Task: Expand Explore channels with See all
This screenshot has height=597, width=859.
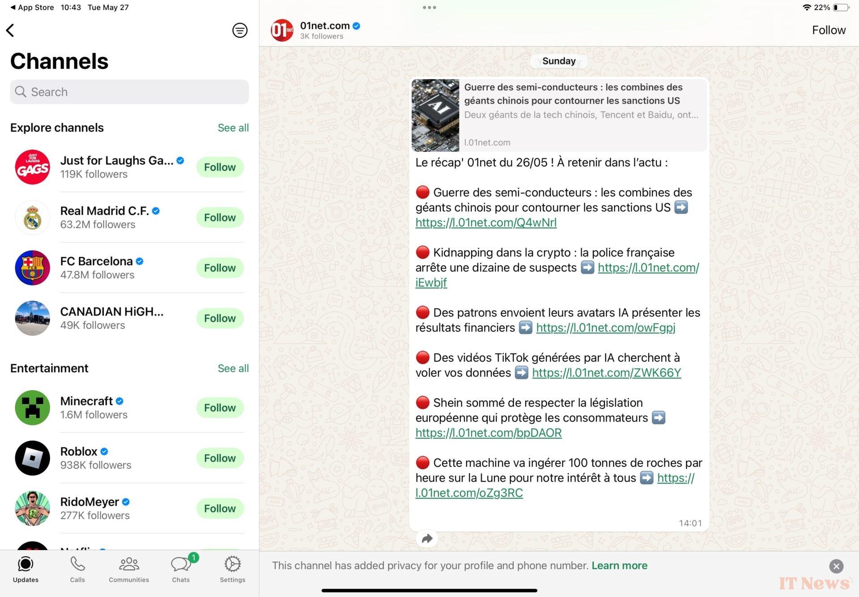Action: tap(233, 128)
